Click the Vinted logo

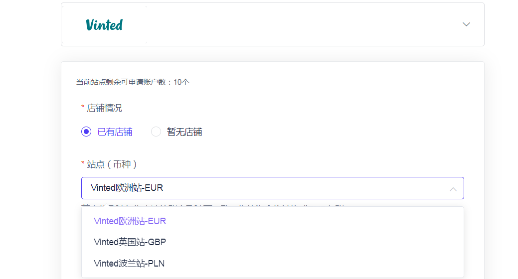pyautogui.click(x=104, y=25)
